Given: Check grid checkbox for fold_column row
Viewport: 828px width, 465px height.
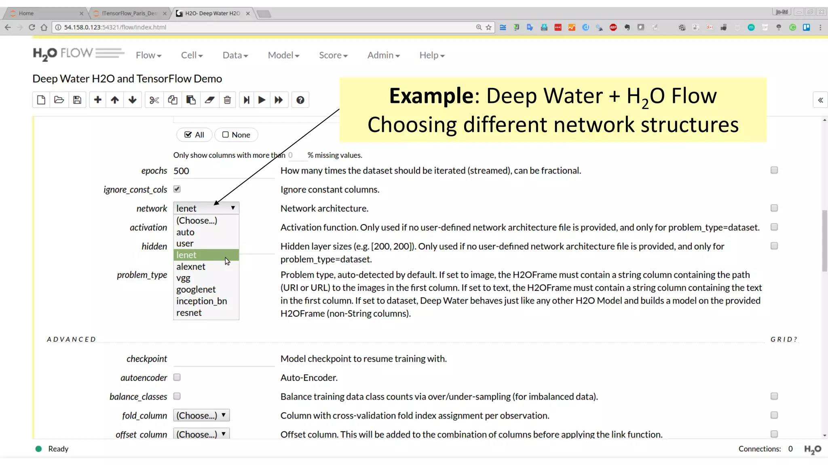Looking at the screenshot, I should [x=774, y=415].
